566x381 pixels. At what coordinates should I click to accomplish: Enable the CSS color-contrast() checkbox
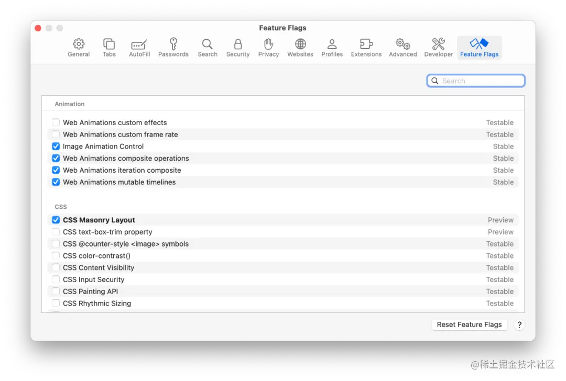56,255
